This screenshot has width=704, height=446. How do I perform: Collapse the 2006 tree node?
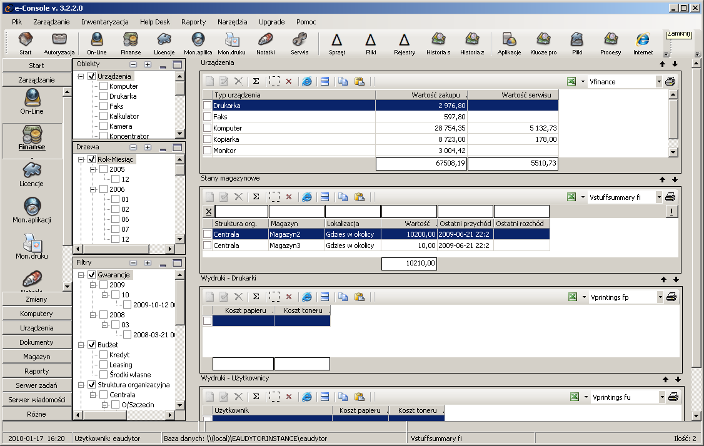[x=93, y=189]
